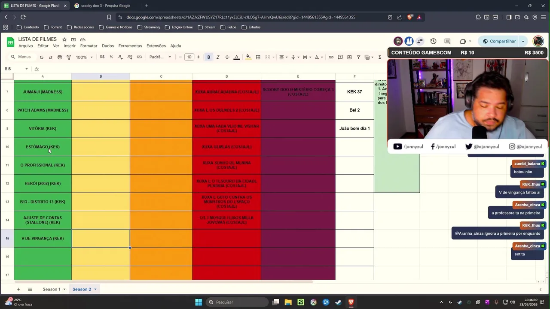The image size is (550, 309).
Task: Open version history clock icon
Action: pos(433,41)
